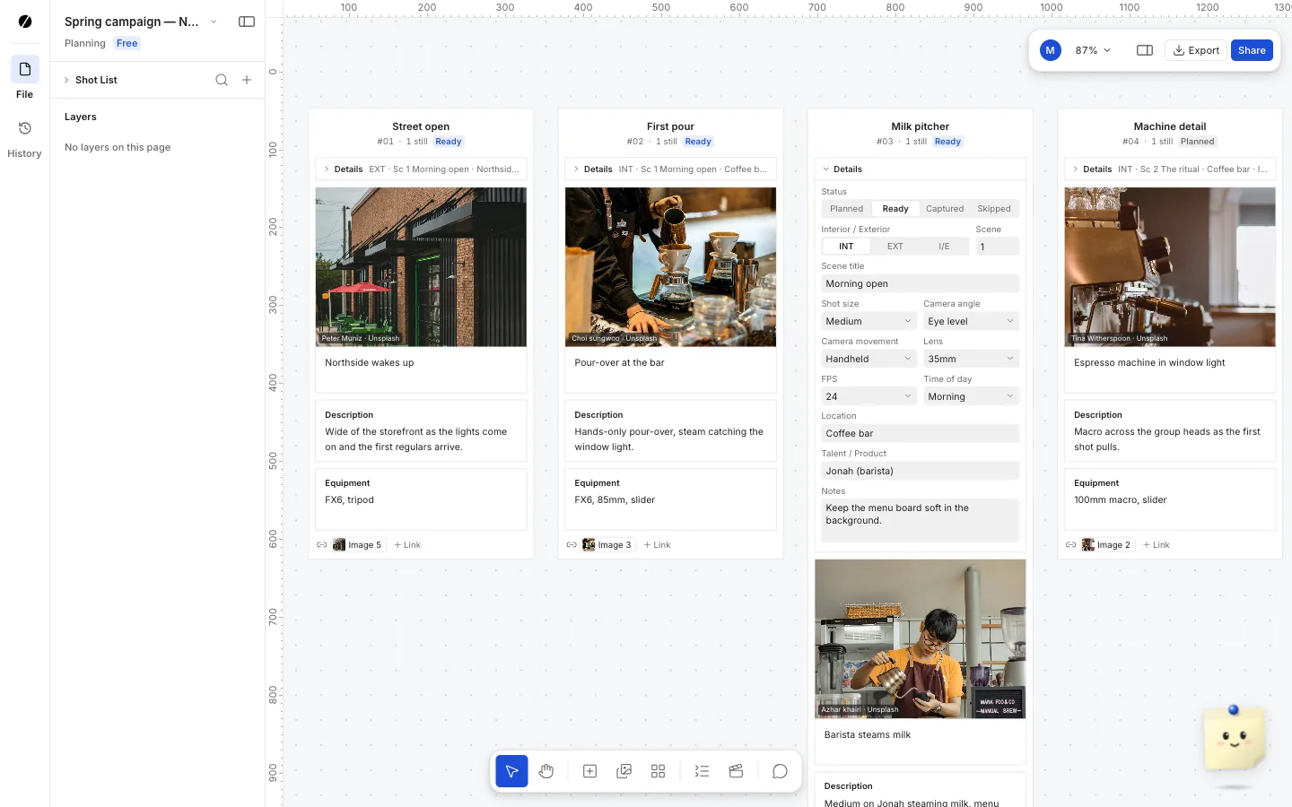Click the add frame plus-square tool
This screenshot has width=1292, height=807.
pyautogui.click(x=589, y=771)
